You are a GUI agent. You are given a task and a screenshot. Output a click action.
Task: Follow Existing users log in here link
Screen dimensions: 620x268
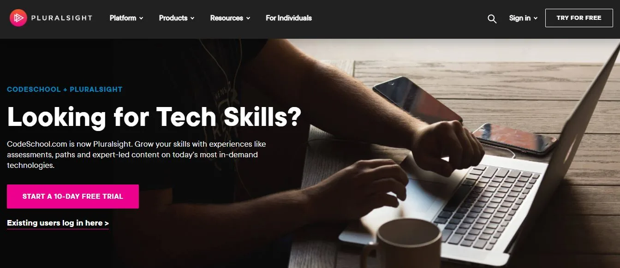pyautogui.click(x=58, y=223)
